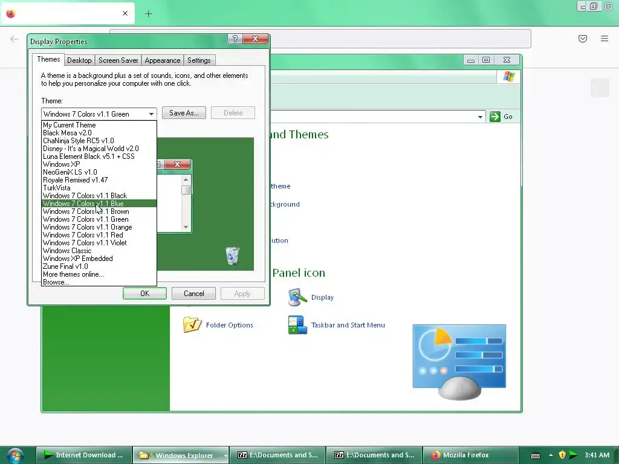Select Luna Element Black v5.1 + CSS
This screenshot has width=619, height=464.
pos(99,156)
